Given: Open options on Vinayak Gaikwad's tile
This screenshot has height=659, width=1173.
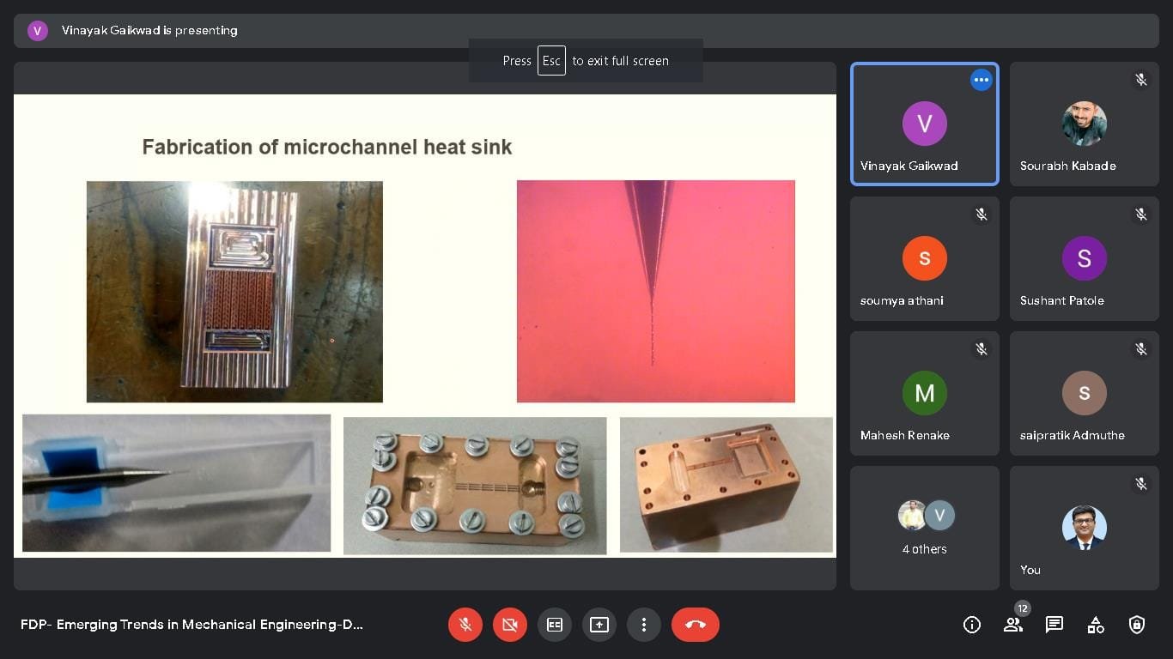Looking at the screenshot, I should coord(981,80).
